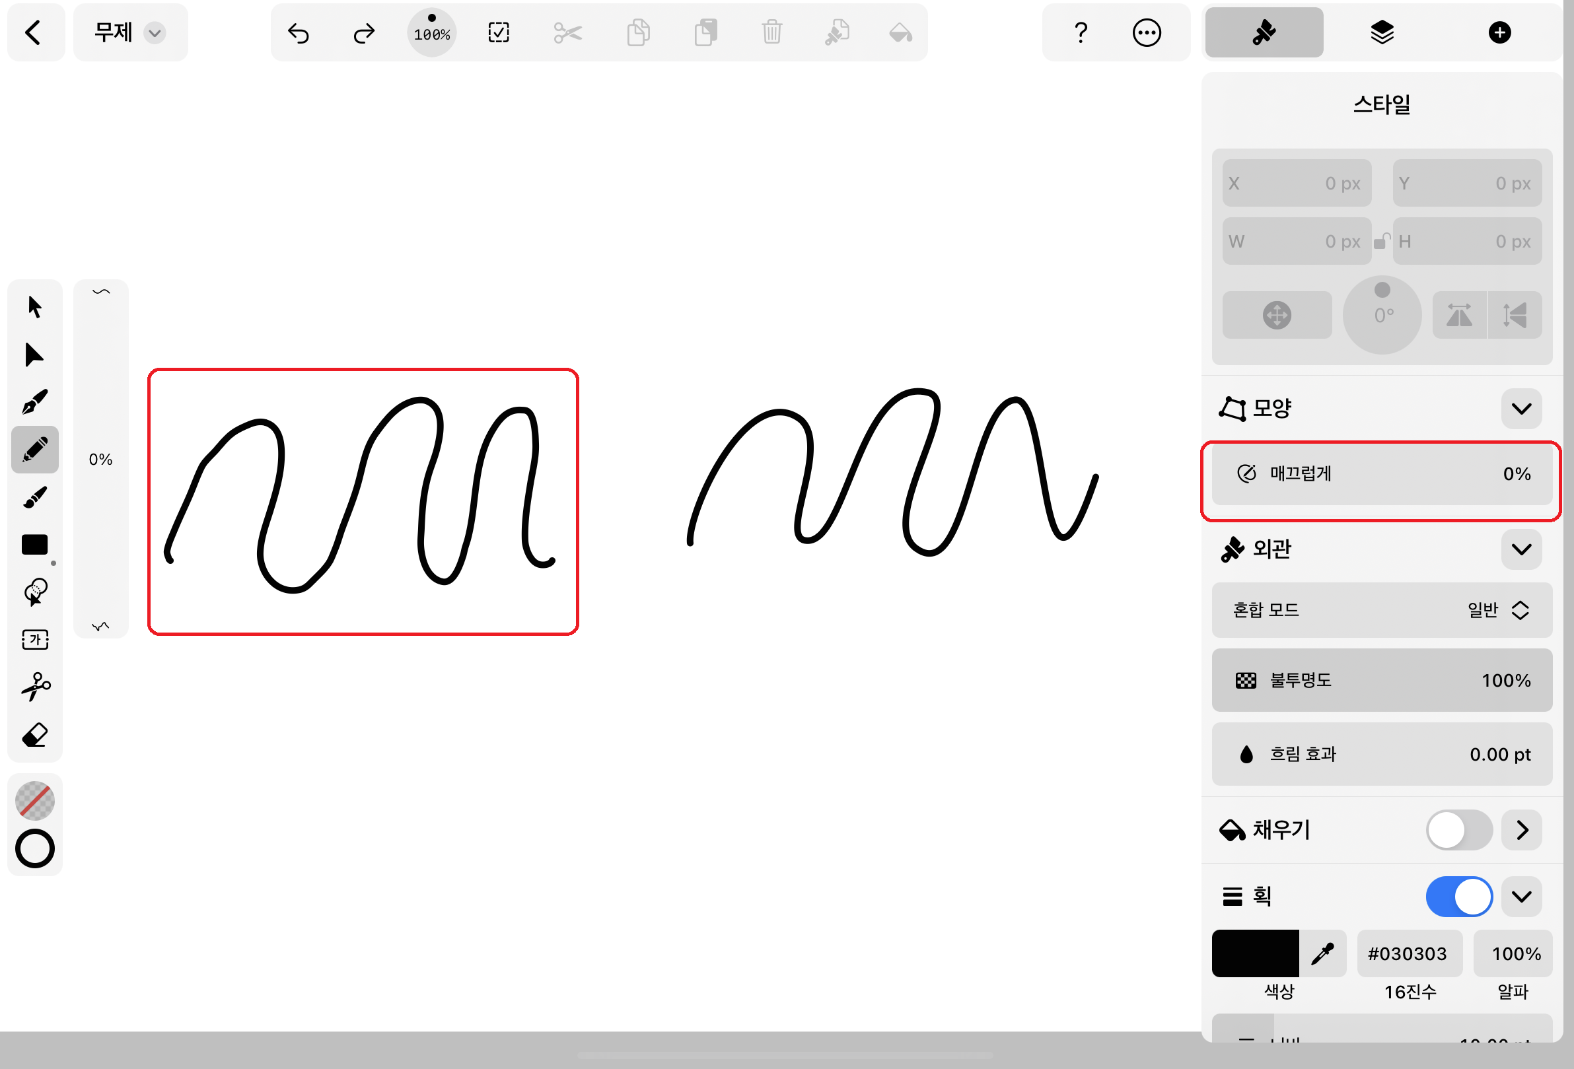This screenshot has height=1069, width=1574.
Task: Toggle the W/H aspect ratio lock
Action: pos(1382,242)
